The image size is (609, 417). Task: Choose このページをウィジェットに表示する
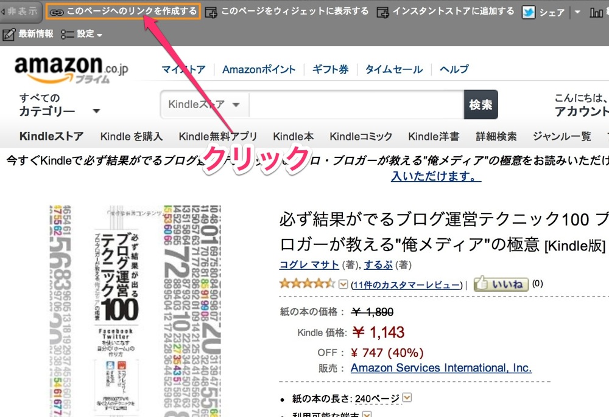pos(295,11)
